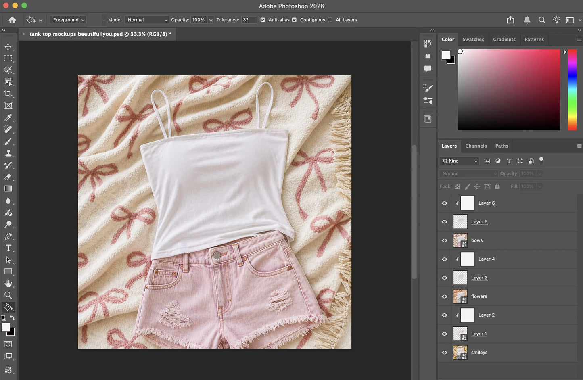Open the layer Kind filter dropdown
Image resolution: width=583 pixels, height=380 pixels.
[459, 161]
